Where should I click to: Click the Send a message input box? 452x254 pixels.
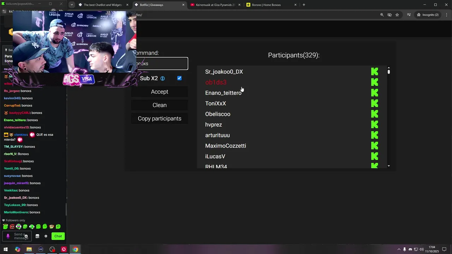point(18,236)
